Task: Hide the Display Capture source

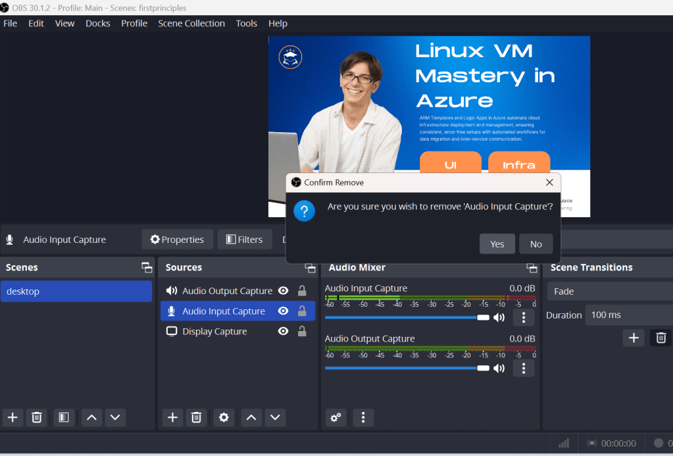Action: point(284,331)
